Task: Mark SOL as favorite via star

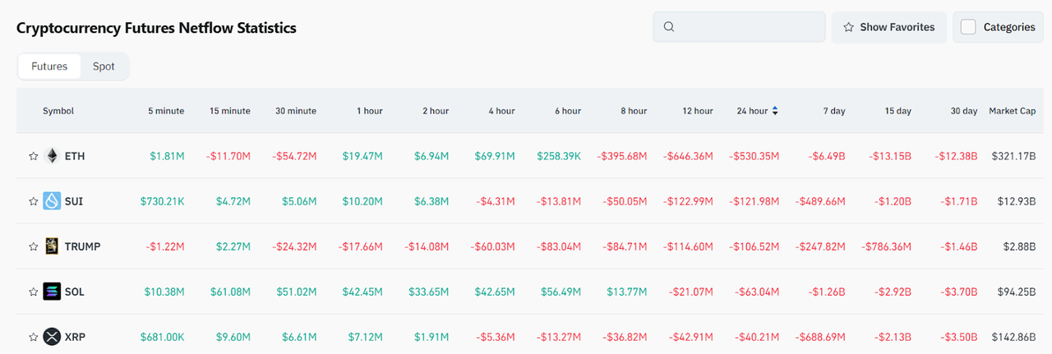Action: pos(34,292)
